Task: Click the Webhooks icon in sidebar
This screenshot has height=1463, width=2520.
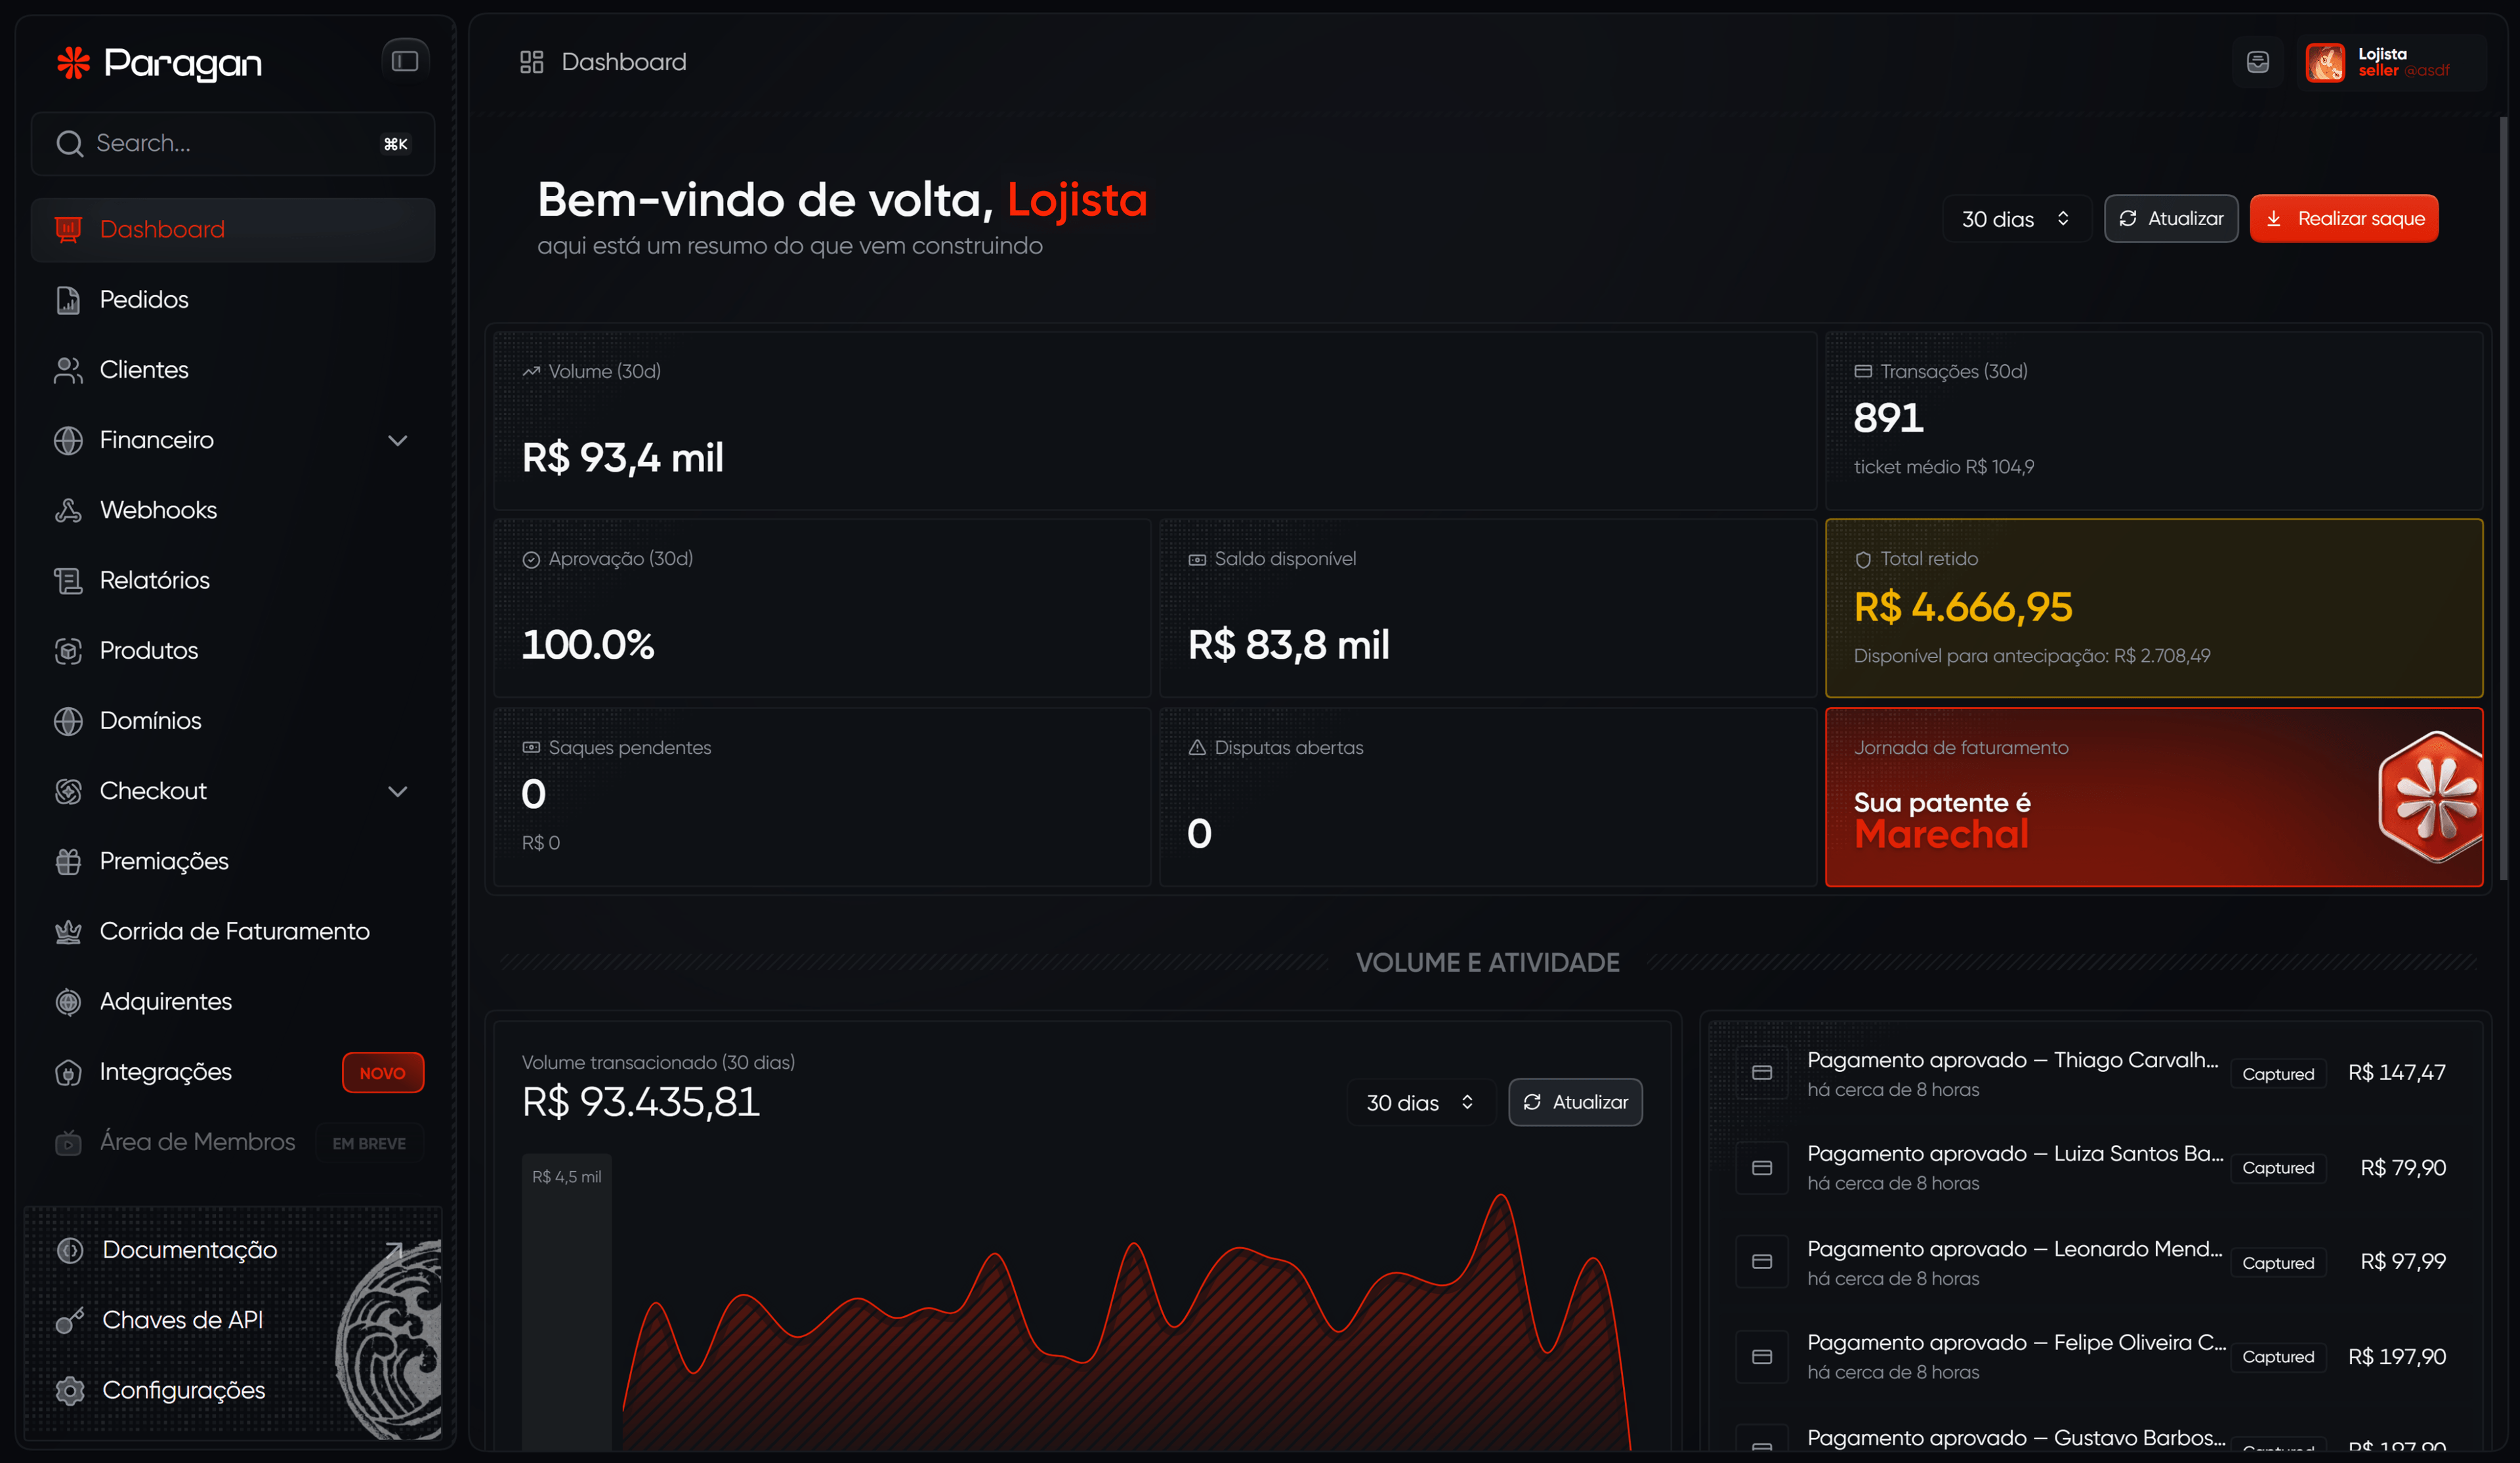Action: click(68, 510)
